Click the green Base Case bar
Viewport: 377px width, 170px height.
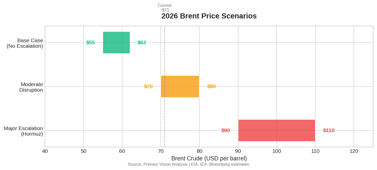tap(116, 42)
